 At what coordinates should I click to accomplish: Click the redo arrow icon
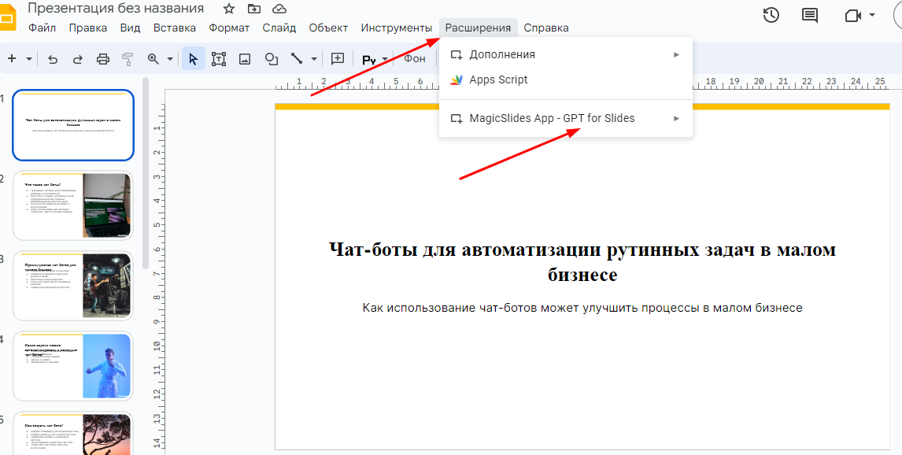tap(78, 59)
